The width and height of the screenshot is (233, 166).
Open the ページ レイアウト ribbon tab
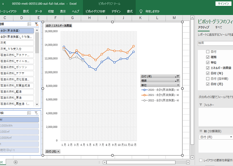(x=9, y=11)
